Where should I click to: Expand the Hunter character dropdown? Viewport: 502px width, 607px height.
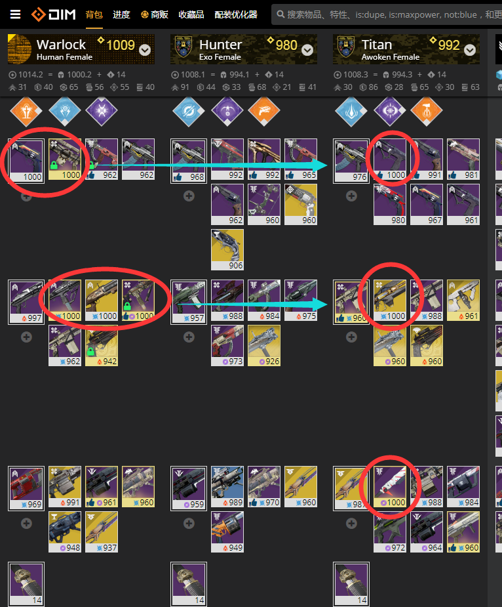[307, 50]
